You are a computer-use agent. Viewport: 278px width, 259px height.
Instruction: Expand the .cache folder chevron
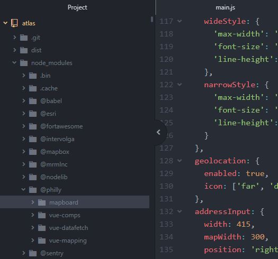pos(24,88)
